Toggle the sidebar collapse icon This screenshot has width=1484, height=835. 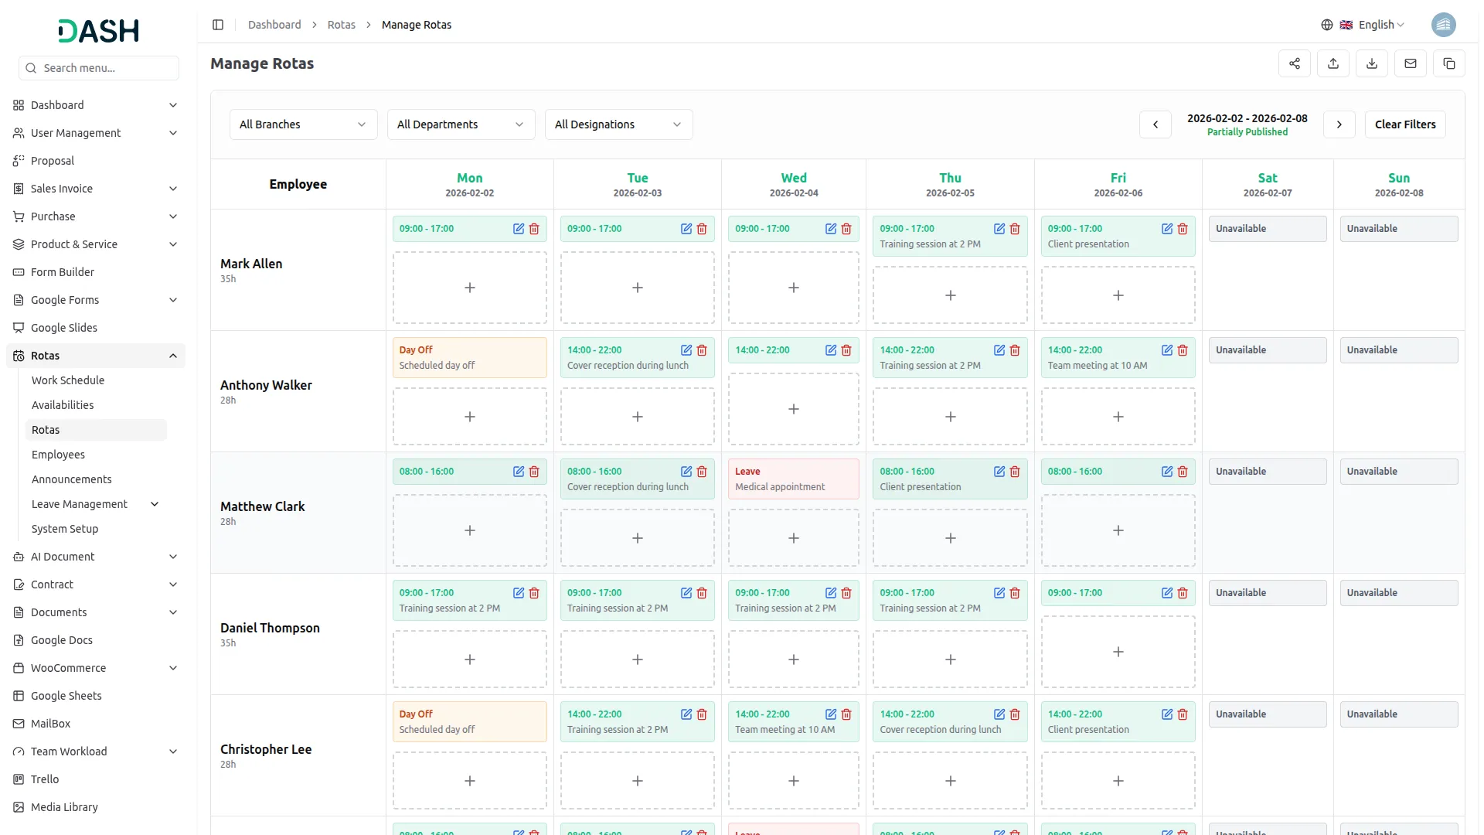[x=218, y=25]
